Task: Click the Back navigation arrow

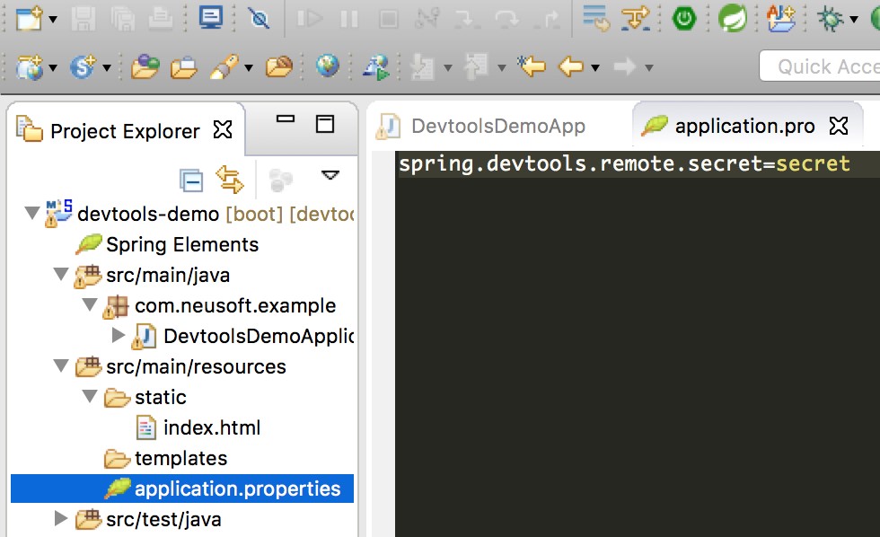Action: click(x=571, y=66)
